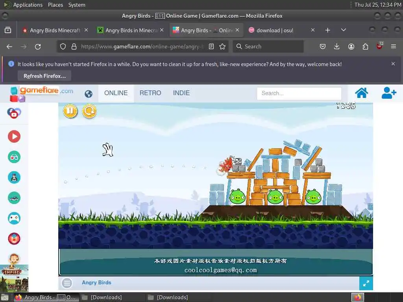
Task: Click the padlock site information icon
Action: pos(74,46)
